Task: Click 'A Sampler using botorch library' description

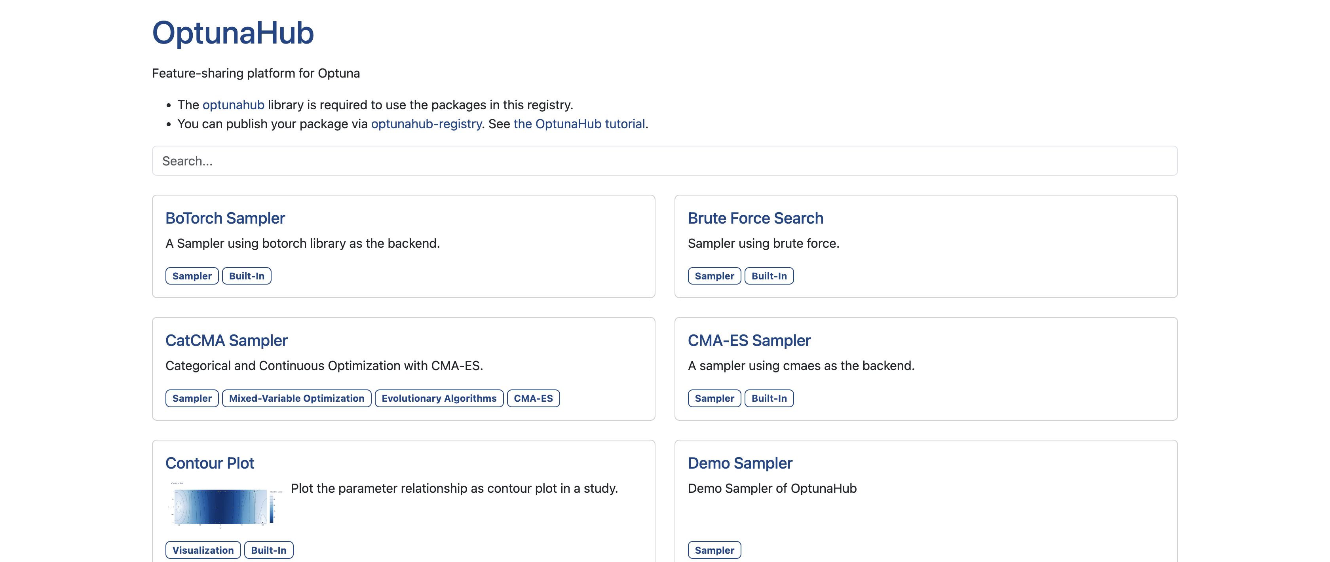Action: pyautogui.click(x=302, y=243)
